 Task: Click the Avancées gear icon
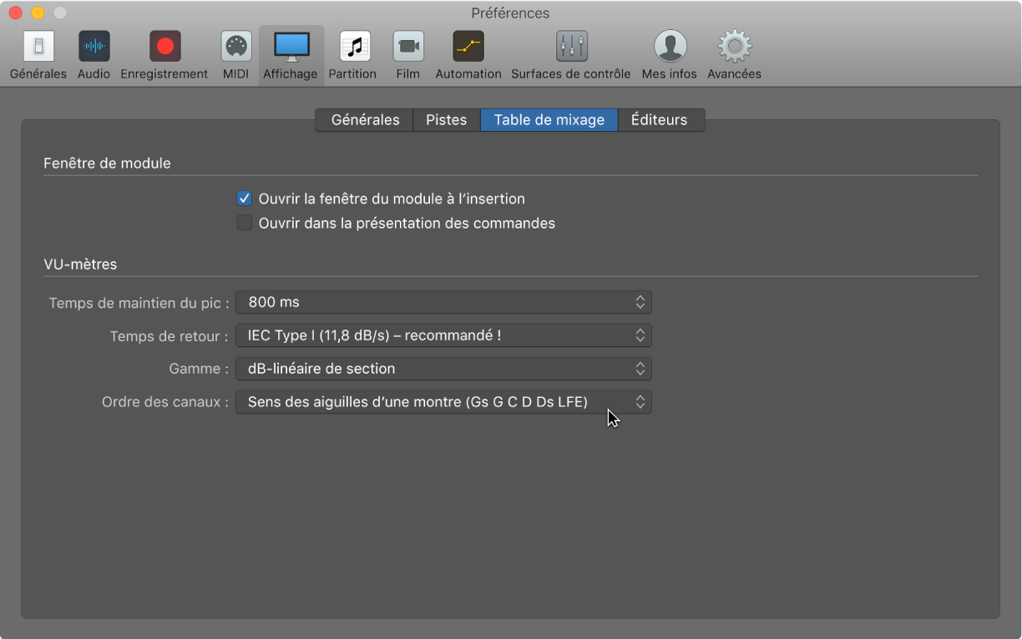click(734, 47)
